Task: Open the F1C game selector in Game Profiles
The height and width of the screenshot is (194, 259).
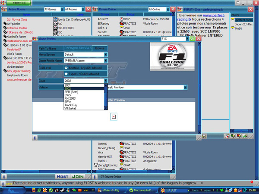Action: (x=187, y=39)
